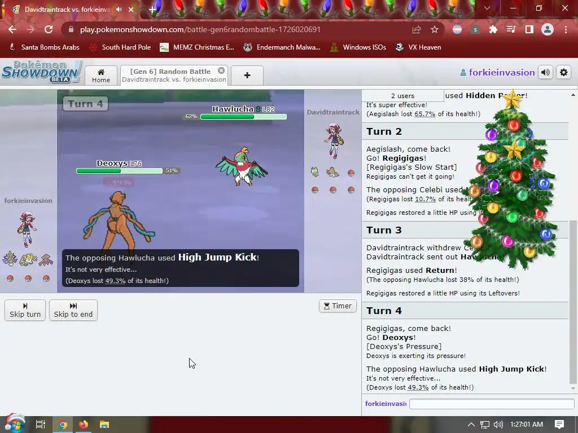
Task: Click the opposing Hawlucha sprite
Action: click(242, 166)
